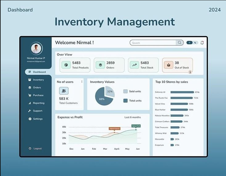Click the Highest Profit chart marker

(x=136, y=129)
